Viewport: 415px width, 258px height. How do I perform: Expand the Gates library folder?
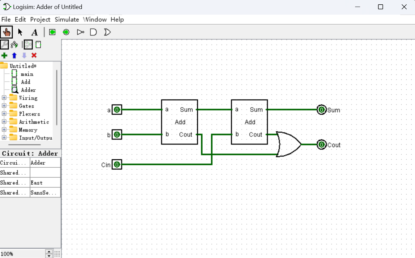tap(4, 106)
